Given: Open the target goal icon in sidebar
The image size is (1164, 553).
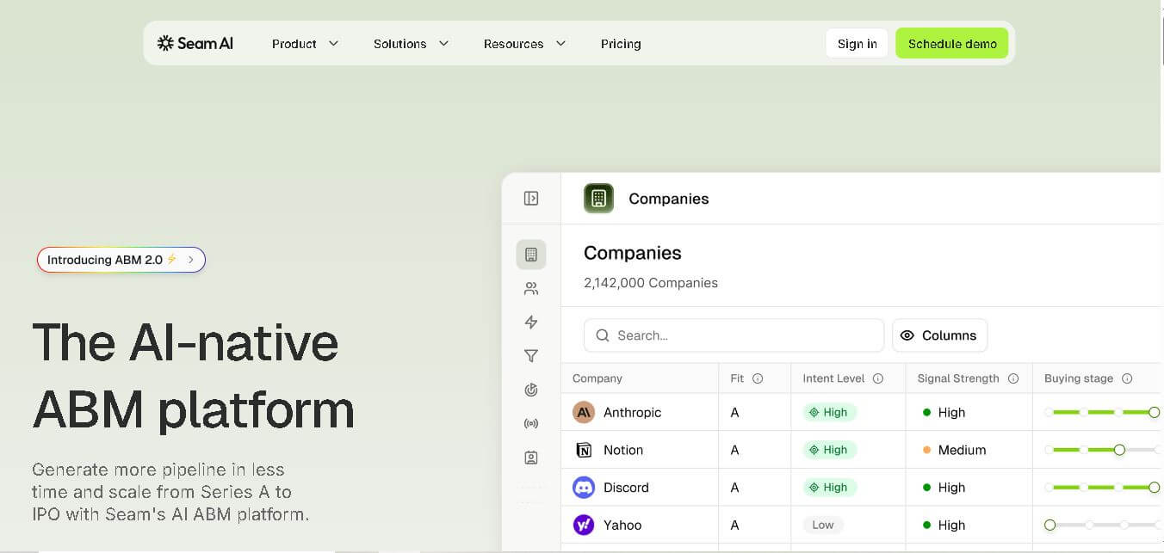Looking at the screenshot, I should [531, 390].
